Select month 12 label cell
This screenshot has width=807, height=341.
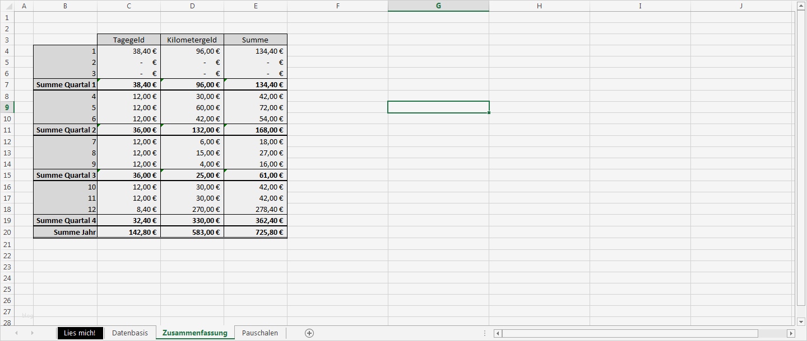click(66, 210)
